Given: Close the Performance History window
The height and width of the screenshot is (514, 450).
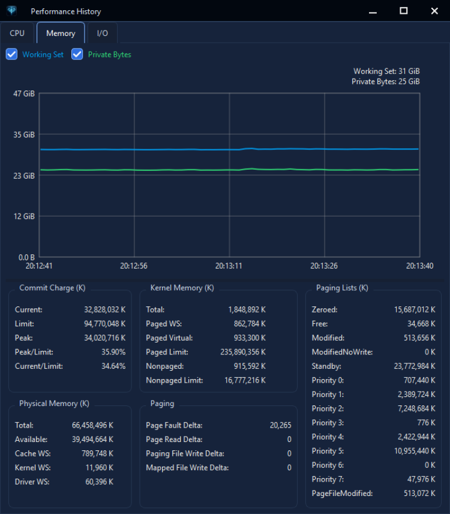Looking at the screenshot, I should pyautogui.click(x=434, y=11).
